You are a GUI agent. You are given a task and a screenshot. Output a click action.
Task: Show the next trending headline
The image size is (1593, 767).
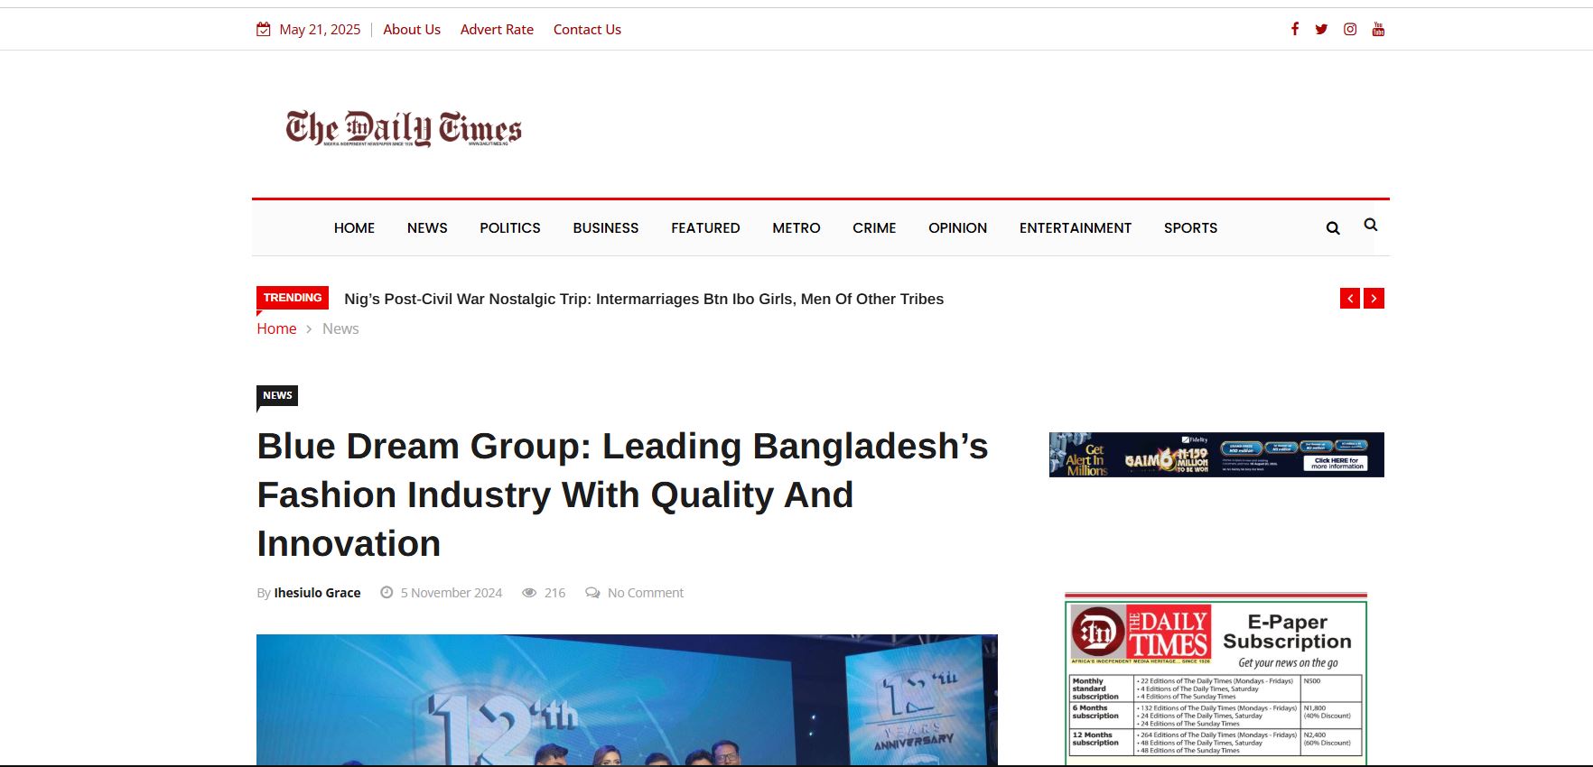click(1374, 299)
